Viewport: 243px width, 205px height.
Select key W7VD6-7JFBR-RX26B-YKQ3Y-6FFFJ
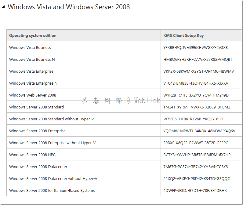194,119
